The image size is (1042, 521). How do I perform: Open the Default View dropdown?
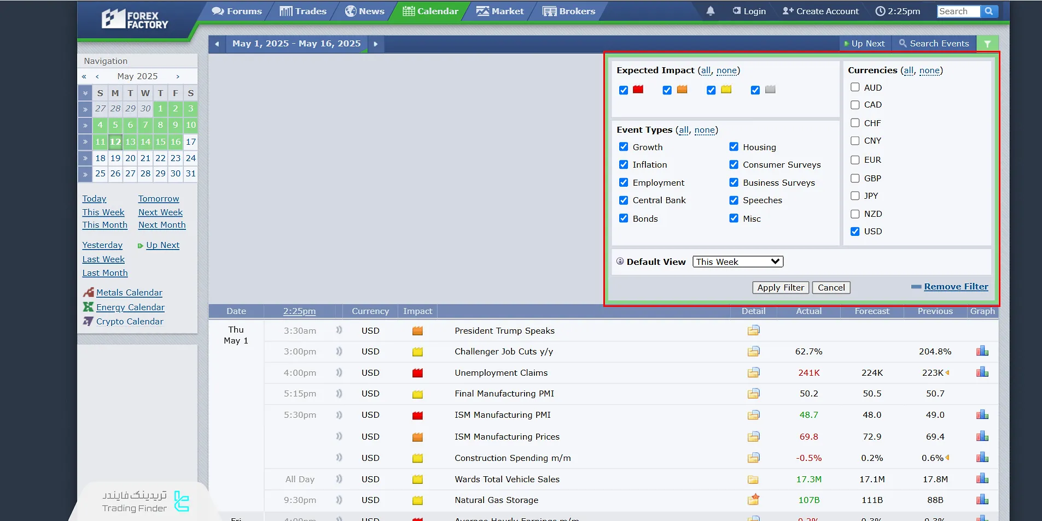click(737, 262)
